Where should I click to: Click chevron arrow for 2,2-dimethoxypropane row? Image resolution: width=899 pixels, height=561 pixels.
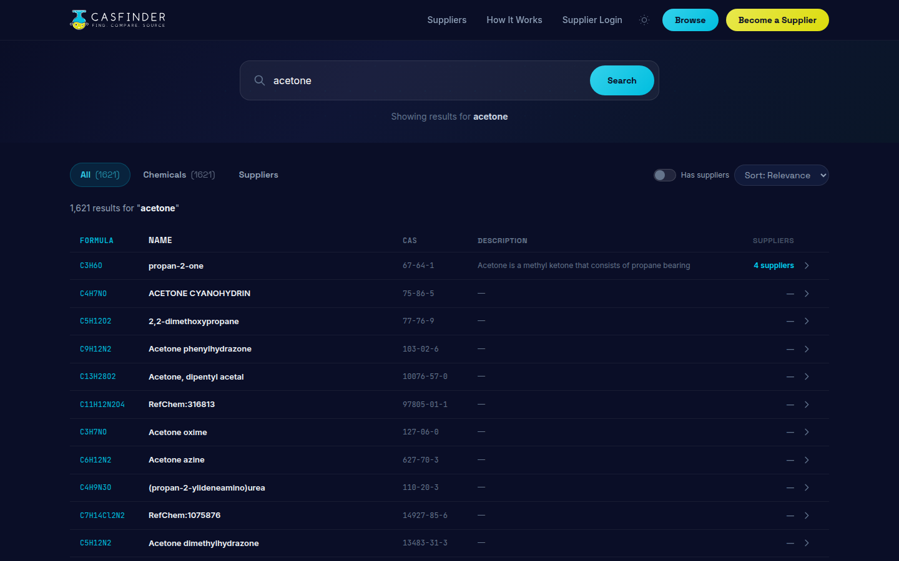tap(807, 321)
